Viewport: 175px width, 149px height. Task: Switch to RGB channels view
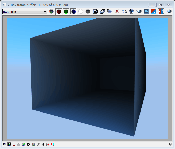pyautogui.click(x=51, y=11)
